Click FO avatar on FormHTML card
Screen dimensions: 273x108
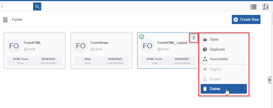(14, 46)
